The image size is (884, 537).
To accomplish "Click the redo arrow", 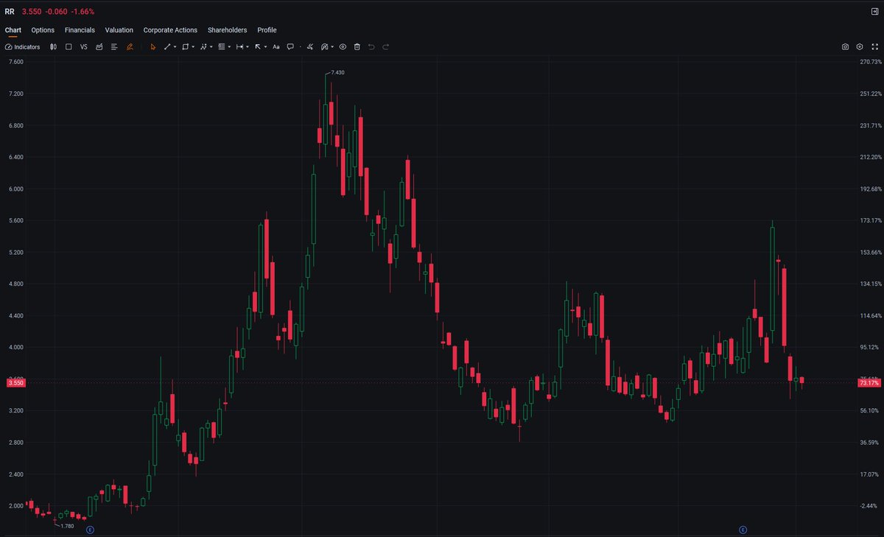I will 385,46.
